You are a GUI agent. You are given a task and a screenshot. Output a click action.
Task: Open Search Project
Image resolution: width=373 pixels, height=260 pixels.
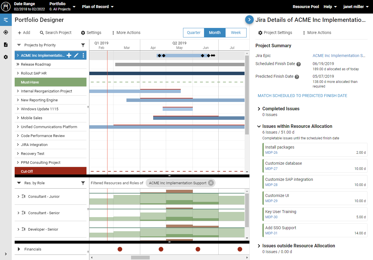[x=56, y=33]
